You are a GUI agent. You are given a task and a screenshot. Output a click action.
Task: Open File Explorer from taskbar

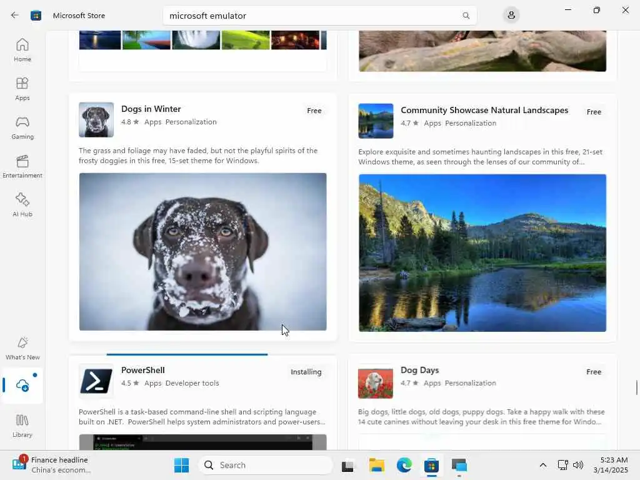[377, 465]
